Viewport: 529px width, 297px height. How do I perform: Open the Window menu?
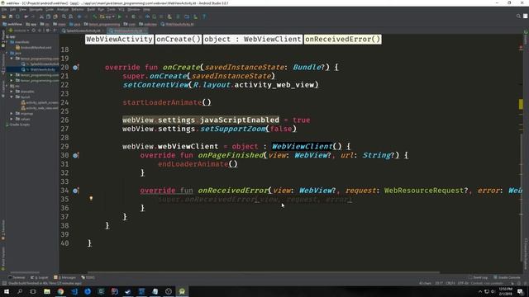(x=134, y=9)
